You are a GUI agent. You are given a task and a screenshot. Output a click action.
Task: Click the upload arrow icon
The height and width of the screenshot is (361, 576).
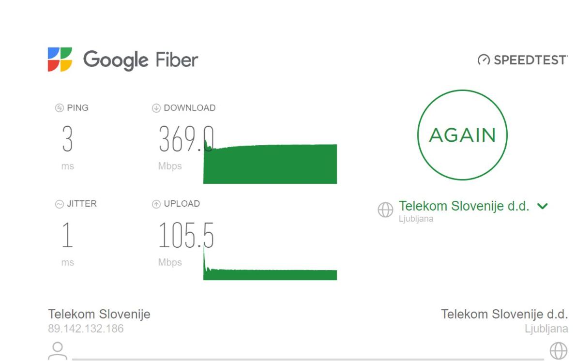point(156,204)
